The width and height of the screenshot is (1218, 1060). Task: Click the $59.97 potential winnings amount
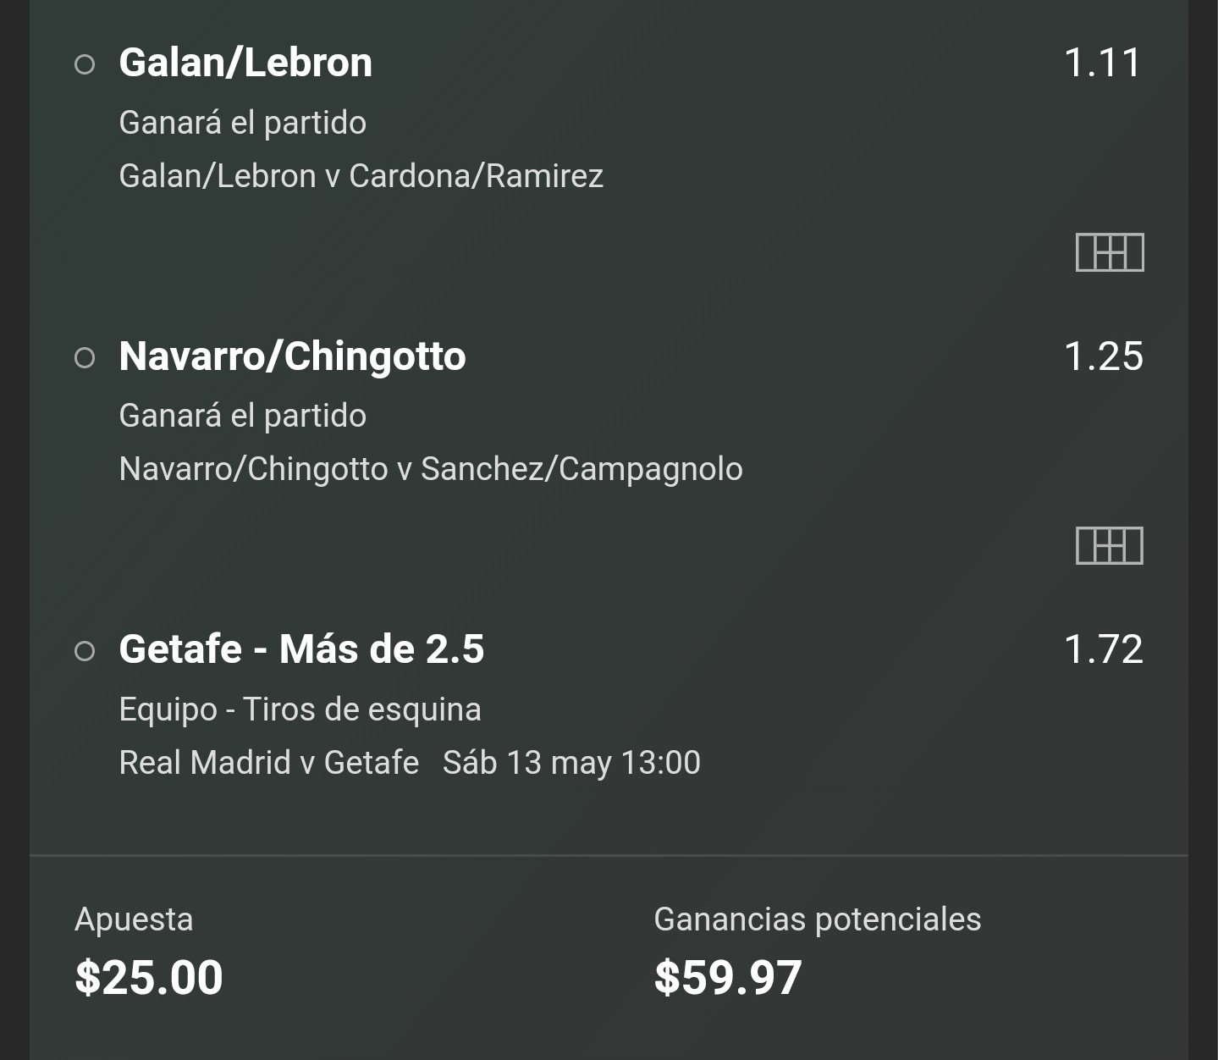pos(728,978)
